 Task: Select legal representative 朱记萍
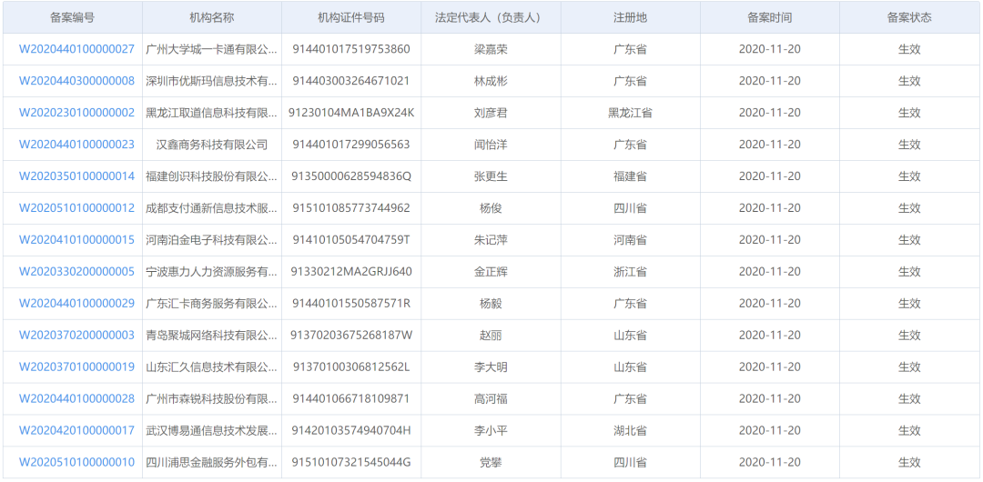[x=491, y=239]
